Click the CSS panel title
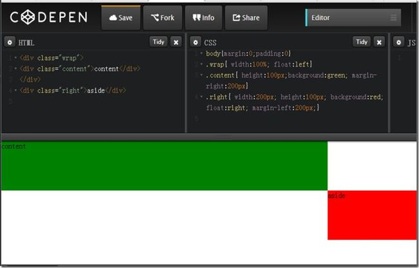The image size is (419, 268). [210, 43]
